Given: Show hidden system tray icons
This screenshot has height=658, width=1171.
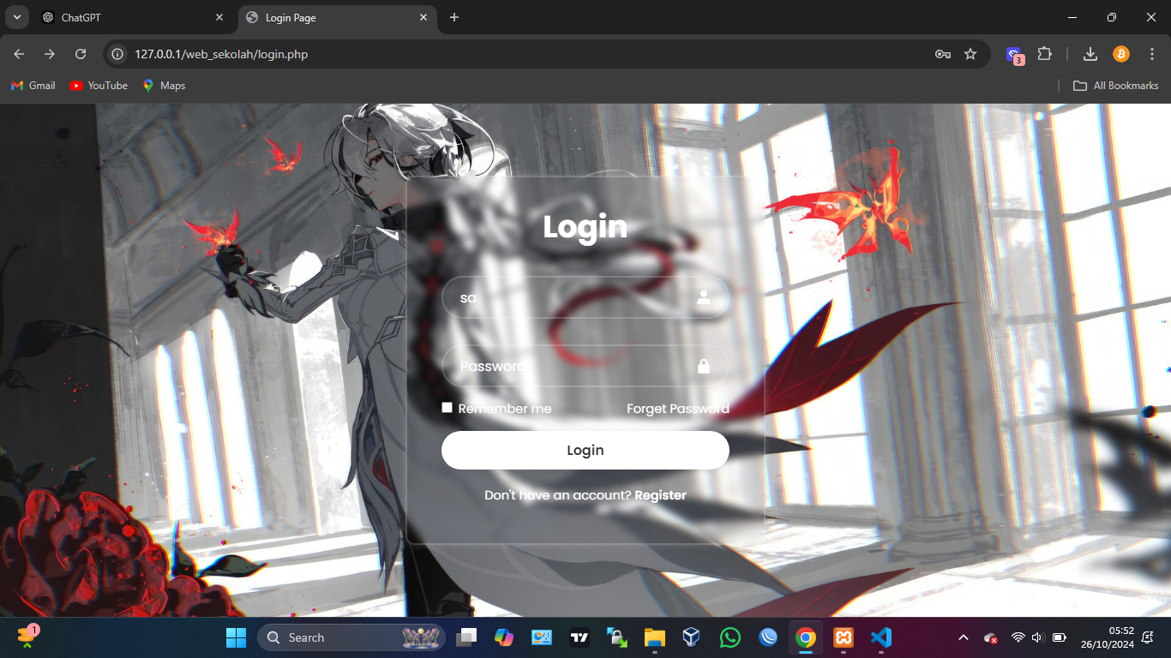Looking at the screenshot, I should click(x=963, y=637).
